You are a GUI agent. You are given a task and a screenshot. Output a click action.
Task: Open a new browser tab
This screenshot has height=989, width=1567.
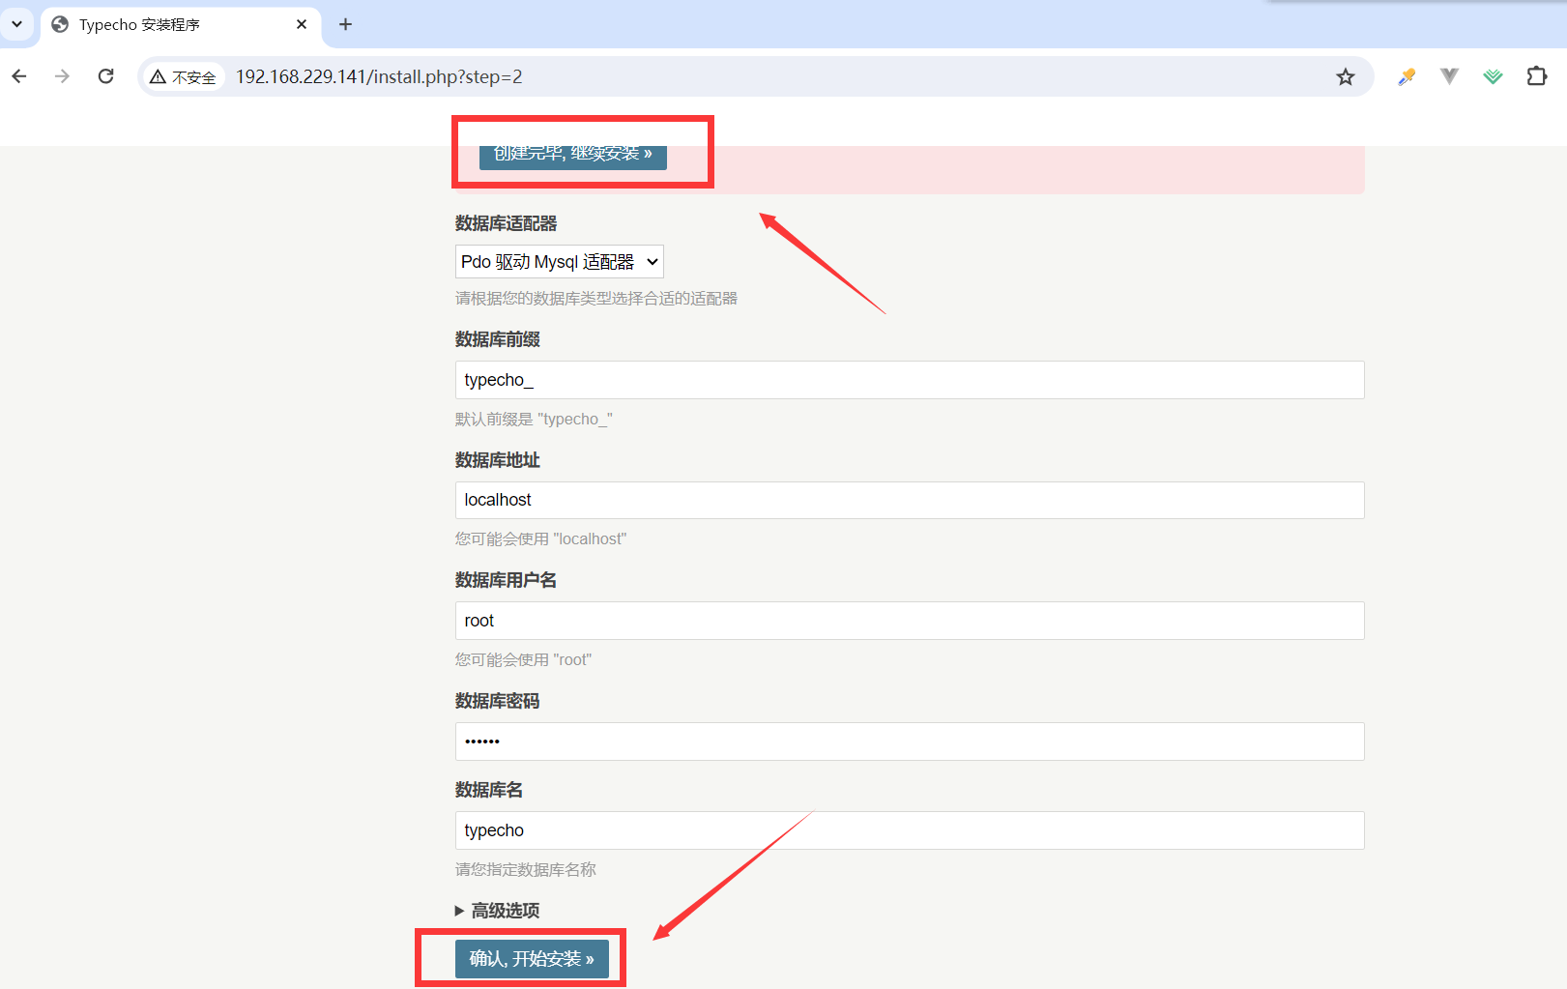click(x=345, y=24)
